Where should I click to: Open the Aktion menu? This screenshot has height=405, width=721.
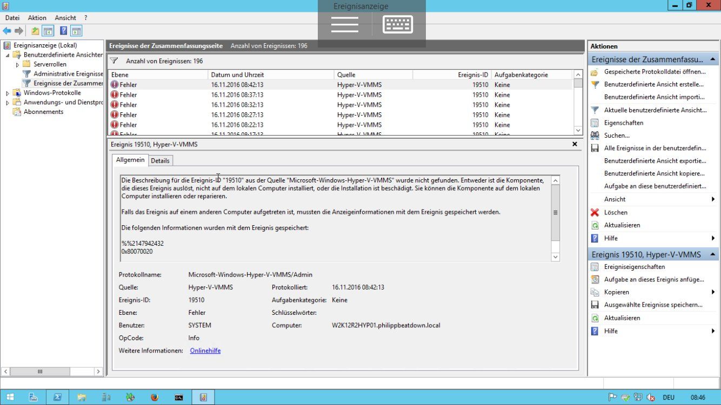37,18
